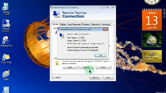Collapse the Options expander arrow
This screenshot has width=166, height=93.
pos(53,78)
